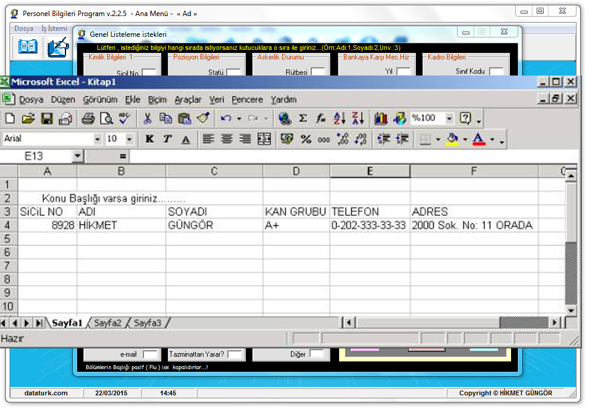Sort ascending with the A-Z icon

(x=339, y=118)
